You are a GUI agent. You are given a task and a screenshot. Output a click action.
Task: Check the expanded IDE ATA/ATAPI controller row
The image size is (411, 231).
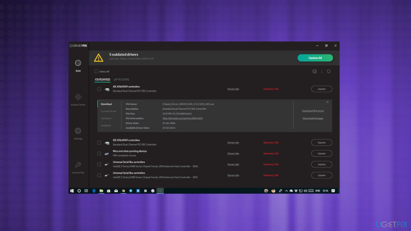pyautogui.click(x=99, y=89)
